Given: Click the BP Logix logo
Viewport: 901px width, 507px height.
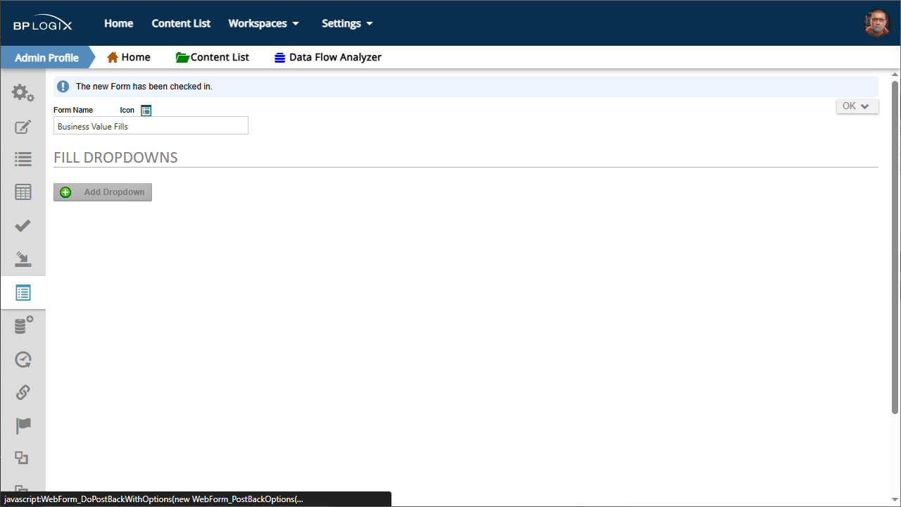Looking at the screenshot, I should point(42,24).
